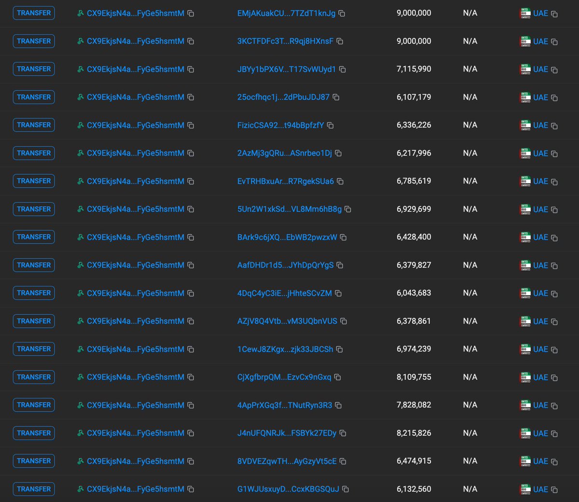
Task: Click TRANSFER badge in the 6,043,683 row
Action: pyautogui.click(x=34, y=293)
